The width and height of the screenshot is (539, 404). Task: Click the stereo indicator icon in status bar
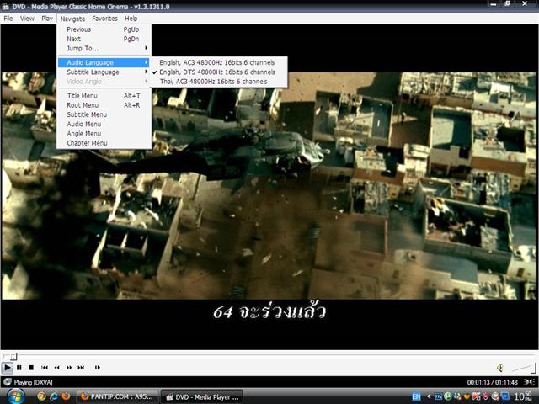point(530,382)
